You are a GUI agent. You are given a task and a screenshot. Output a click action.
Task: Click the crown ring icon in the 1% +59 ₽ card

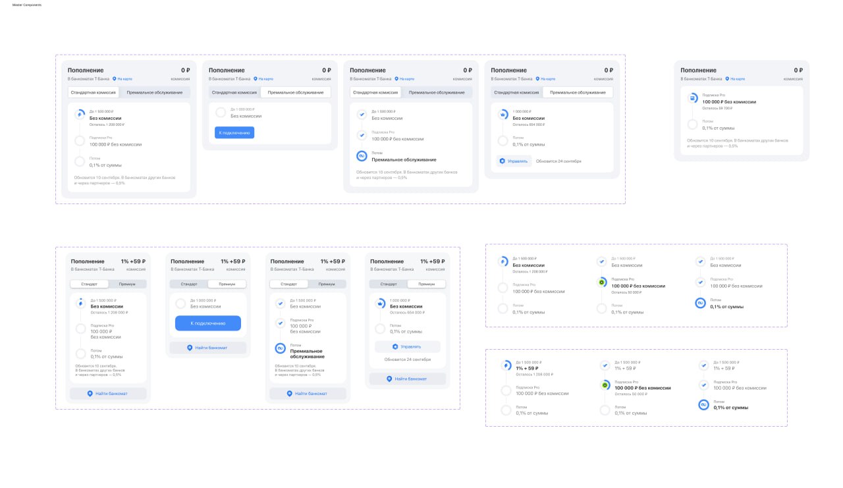(x=380, y=304)
